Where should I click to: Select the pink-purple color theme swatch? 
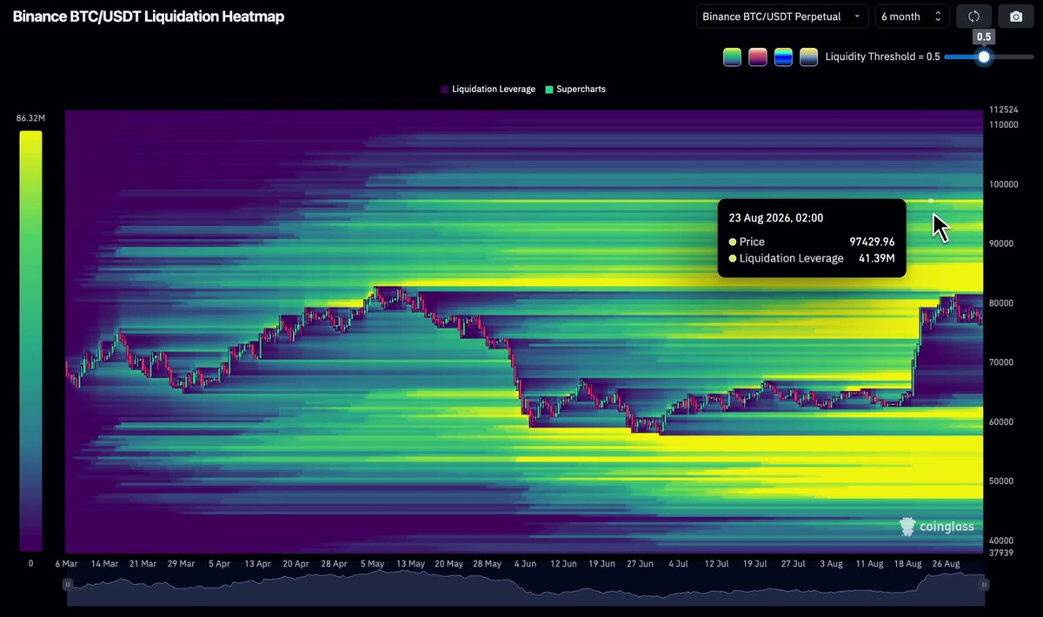(x=758, y=56)
